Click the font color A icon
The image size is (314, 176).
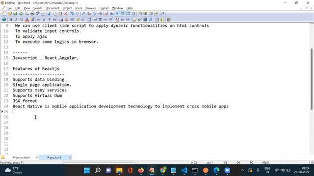click(x=27, y=20)
